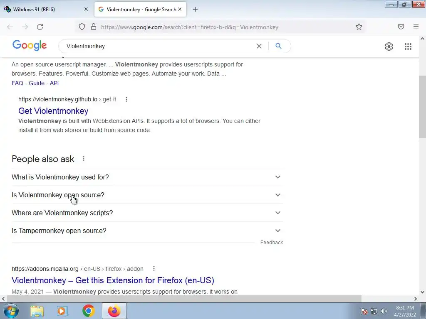Open the Windows Start orb
The width and height of the screenshot is (426, 319).
(11, 311)
